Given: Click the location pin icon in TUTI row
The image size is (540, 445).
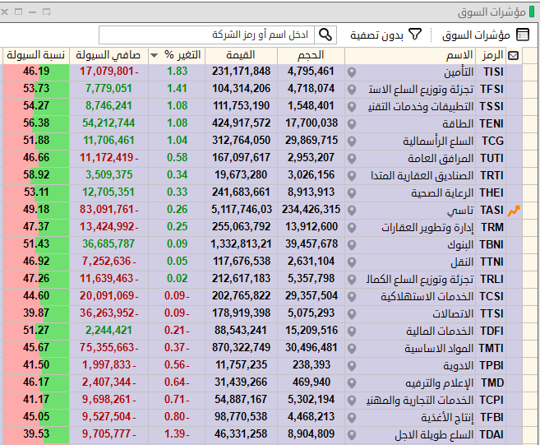Looking at the screenshot, I should tap(351, 159).
